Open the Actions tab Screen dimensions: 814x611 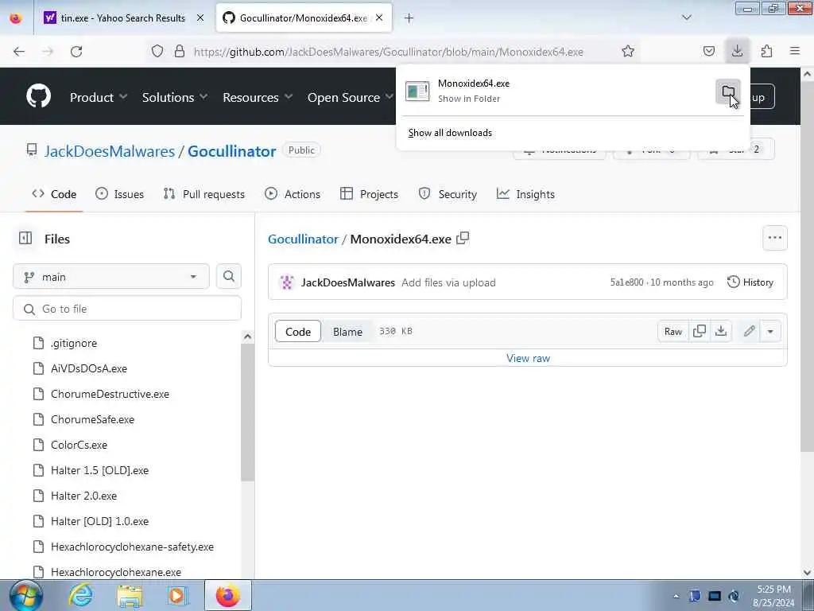click(x=293, y=194)
